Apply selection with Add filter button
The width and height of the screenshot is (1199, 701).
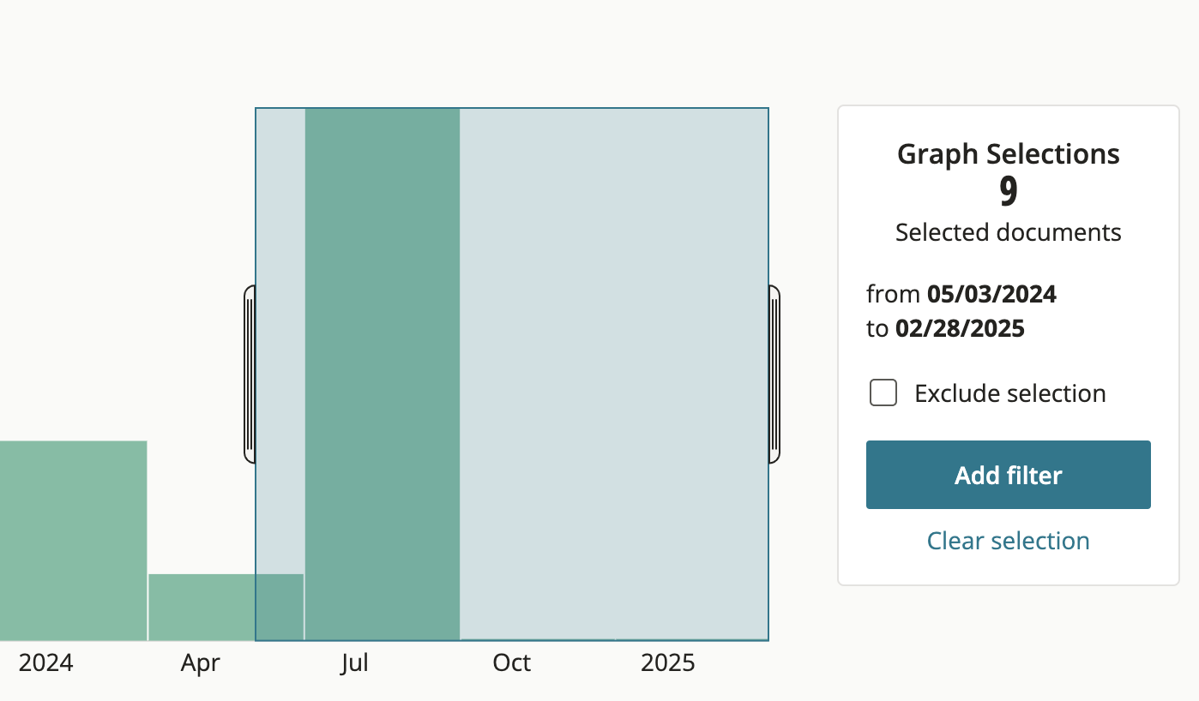click(x=1009, y=475)
